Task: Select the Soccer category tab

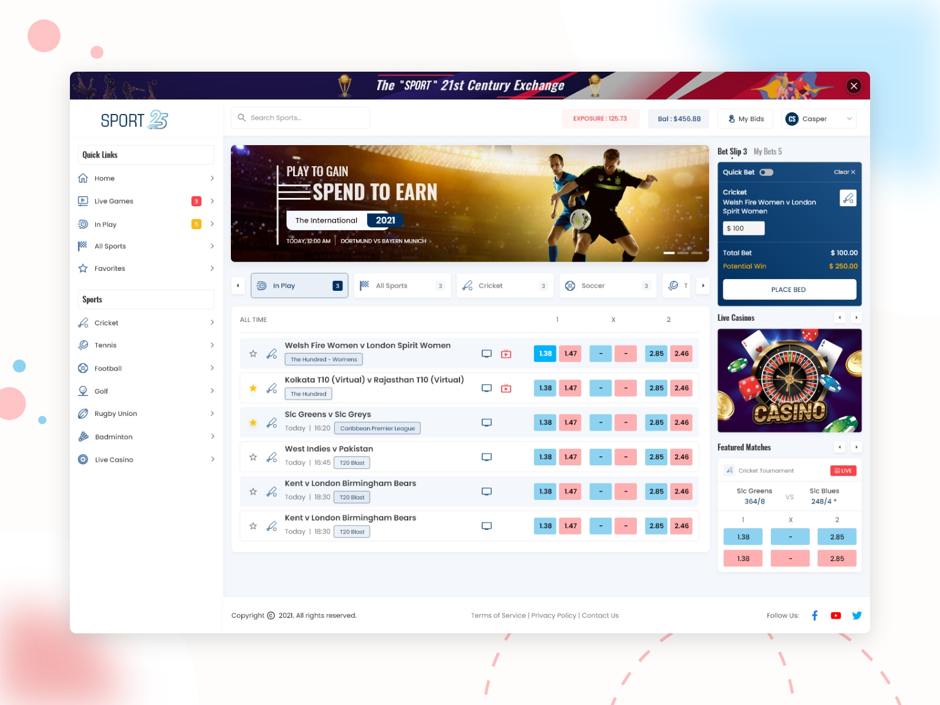Action: tap(608, 286)
